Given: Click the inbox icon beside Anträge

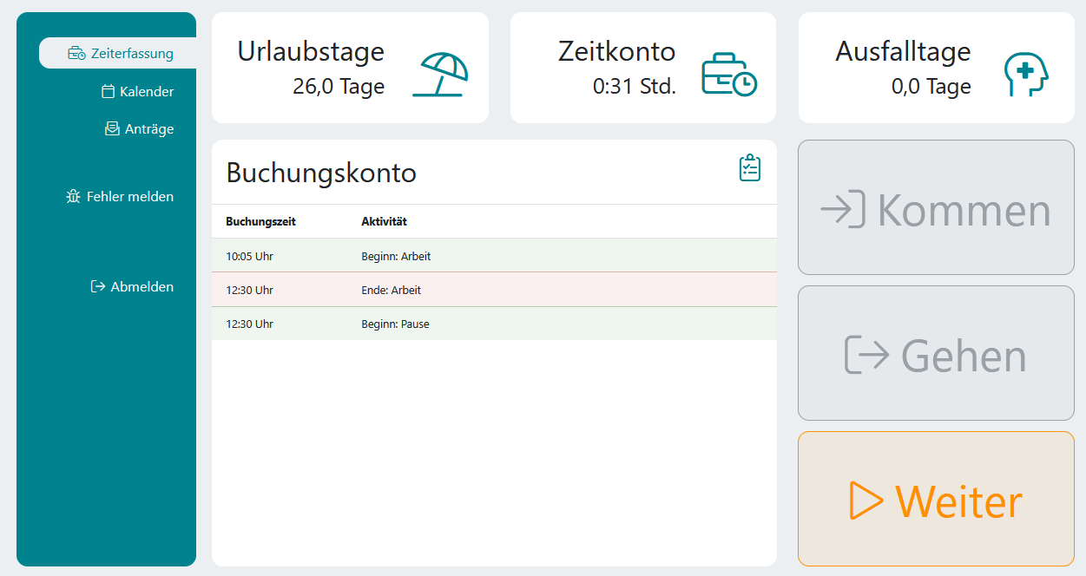Looking at the screenshot, I should (111, 129).
